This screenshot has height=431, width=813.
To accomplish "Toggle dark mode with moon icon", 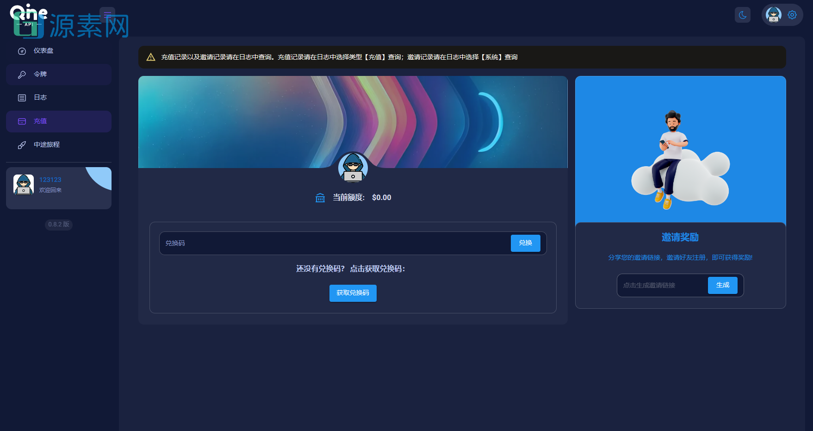I will [x=742, y=15].
